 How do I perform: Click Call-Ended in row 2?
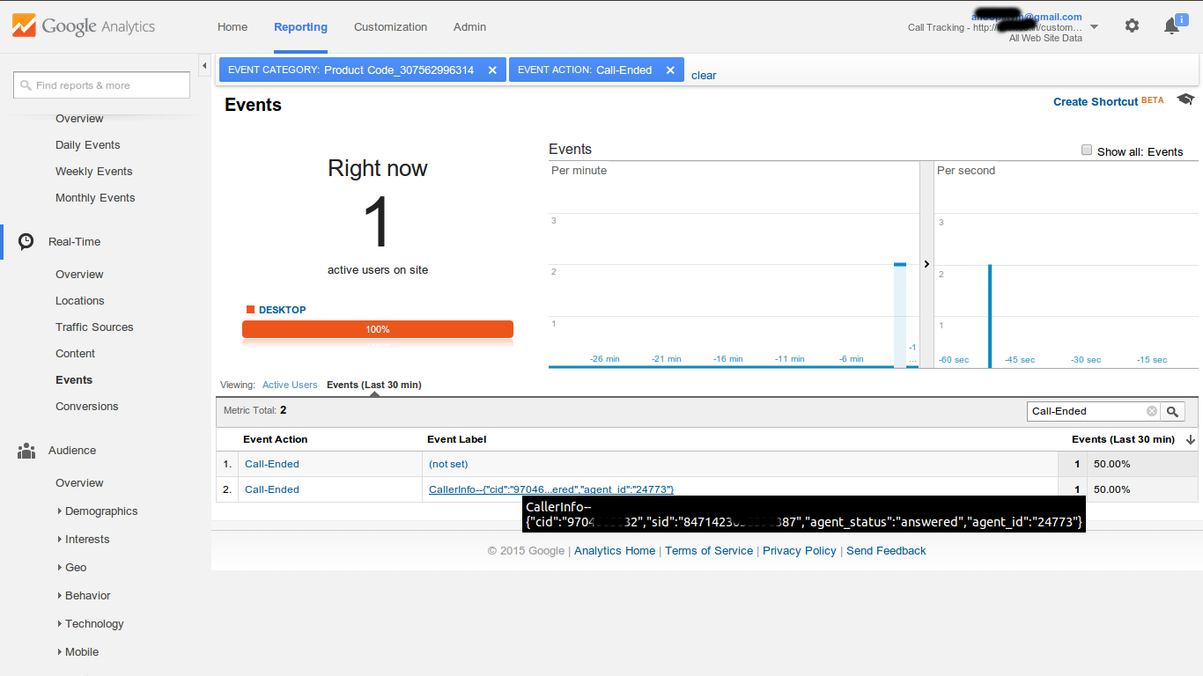point(272,489)
